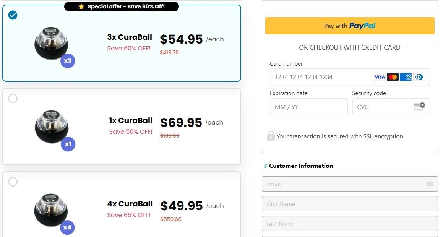The image size is (443, 237).
Task: Focus the First Name field
Action: (x=349, y=204)
